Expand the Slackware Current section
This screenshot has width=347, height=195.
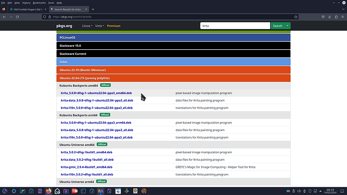pyautogui.click(x=173, y=54)
